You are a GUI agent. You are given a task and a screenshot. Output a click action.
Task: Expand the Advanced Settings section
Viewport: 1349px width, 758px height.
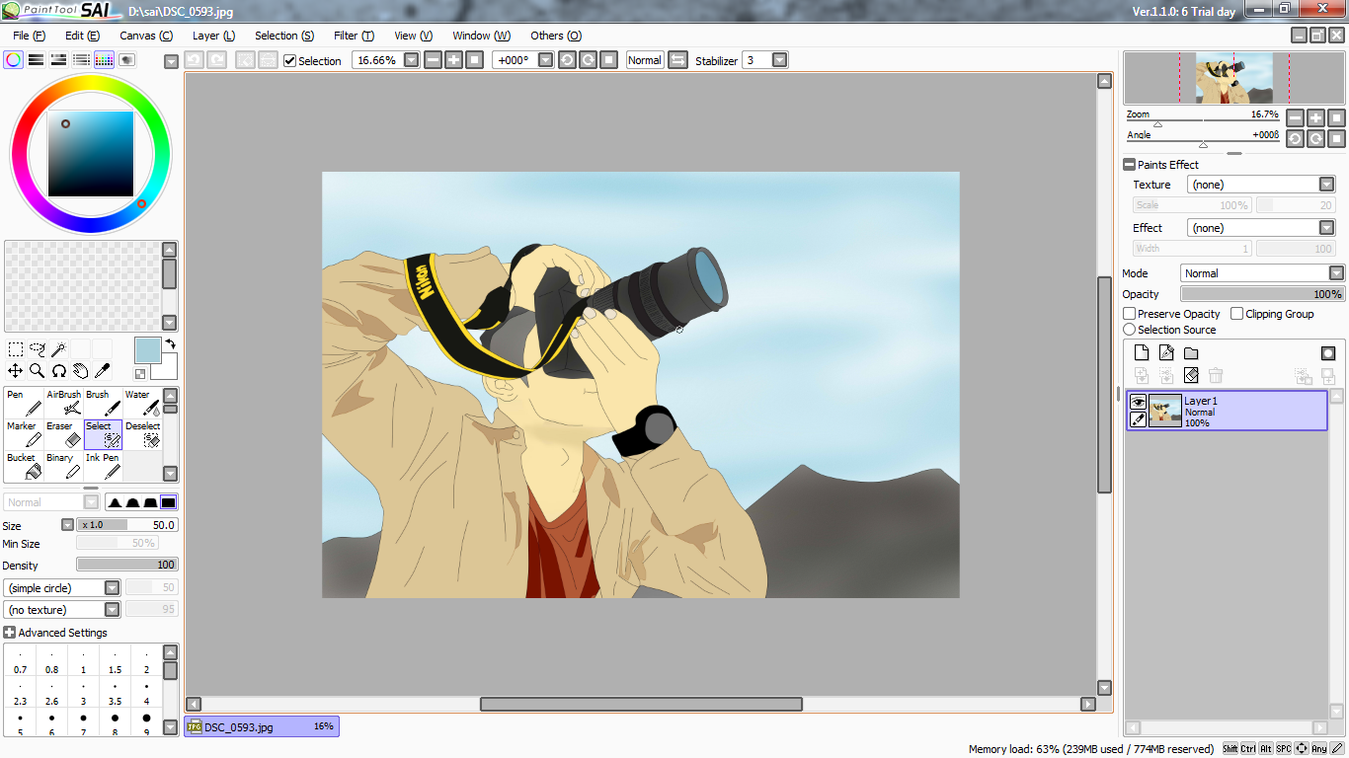(x=10, y=633)
